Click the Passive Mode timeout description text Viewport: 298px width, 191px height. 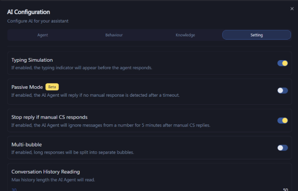tap(95, 95)
